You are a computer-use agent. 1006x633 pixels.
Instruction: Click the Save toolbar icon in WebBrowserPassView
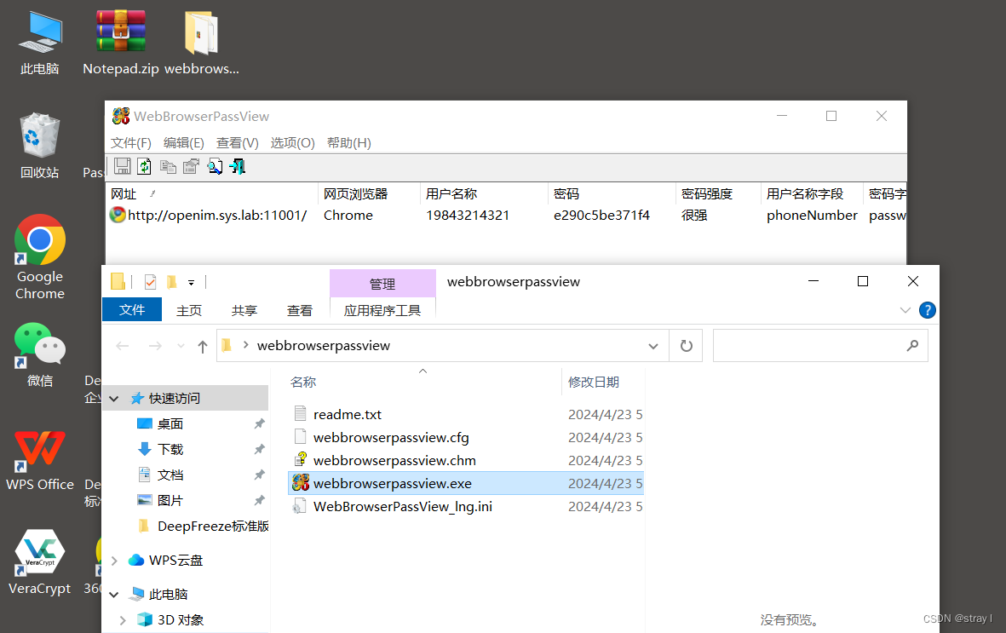pyautogui.click(x=123, y=166)
